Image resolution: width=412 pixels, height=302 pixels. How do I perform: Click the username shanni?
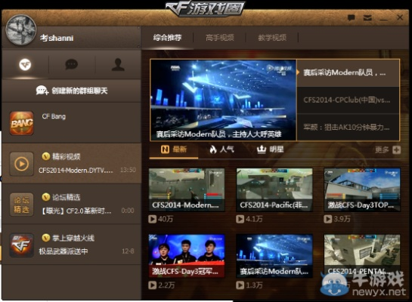(x=57, y=38)
